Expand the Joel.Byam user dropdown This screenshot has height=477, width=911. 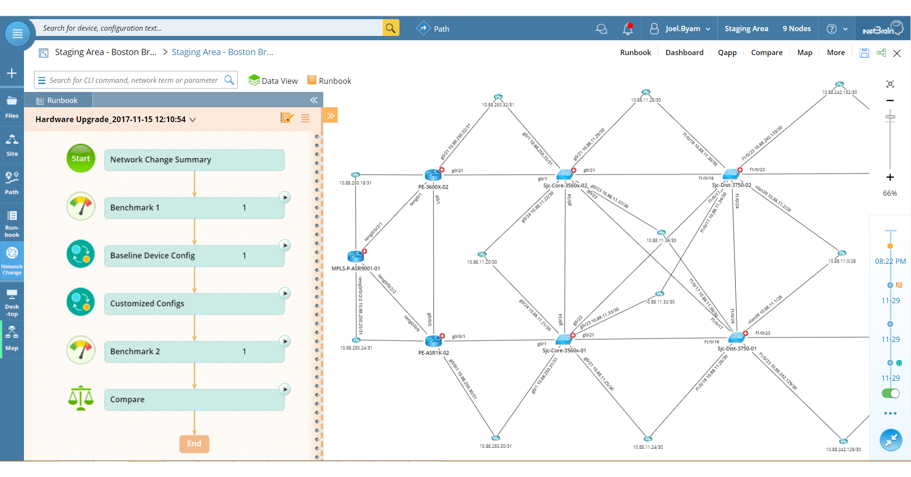pos(707,29)
